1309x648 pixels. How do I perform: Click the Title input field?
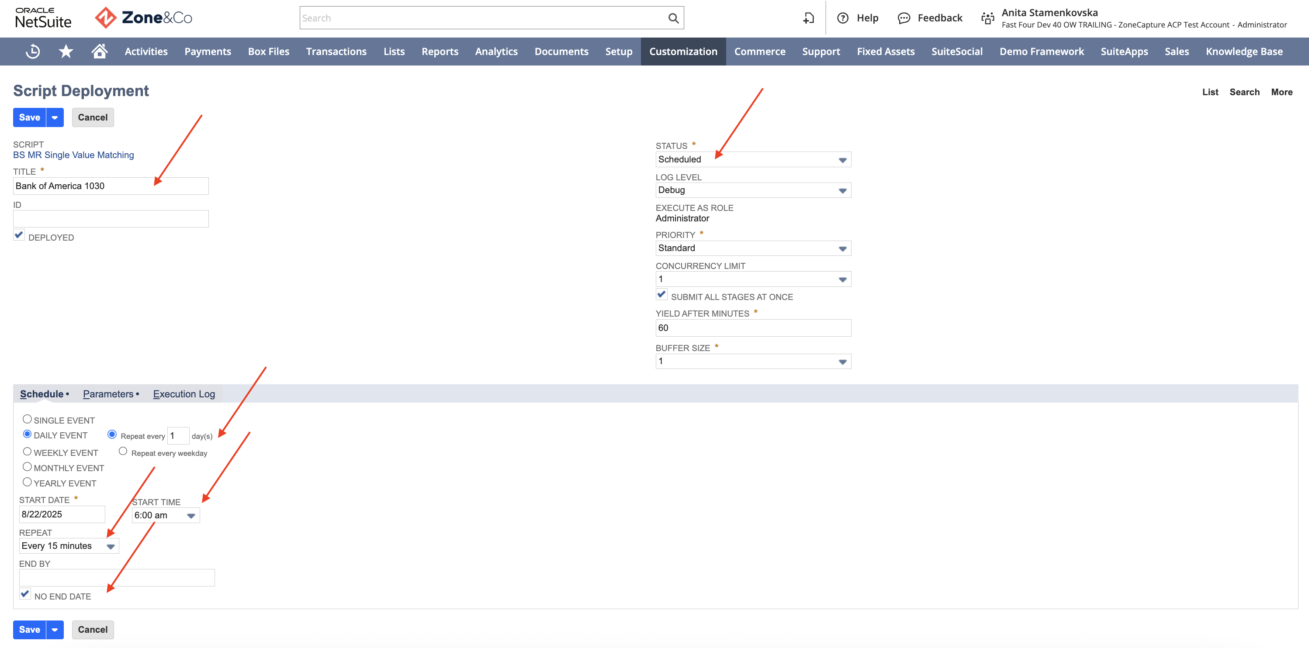point(111,186)
